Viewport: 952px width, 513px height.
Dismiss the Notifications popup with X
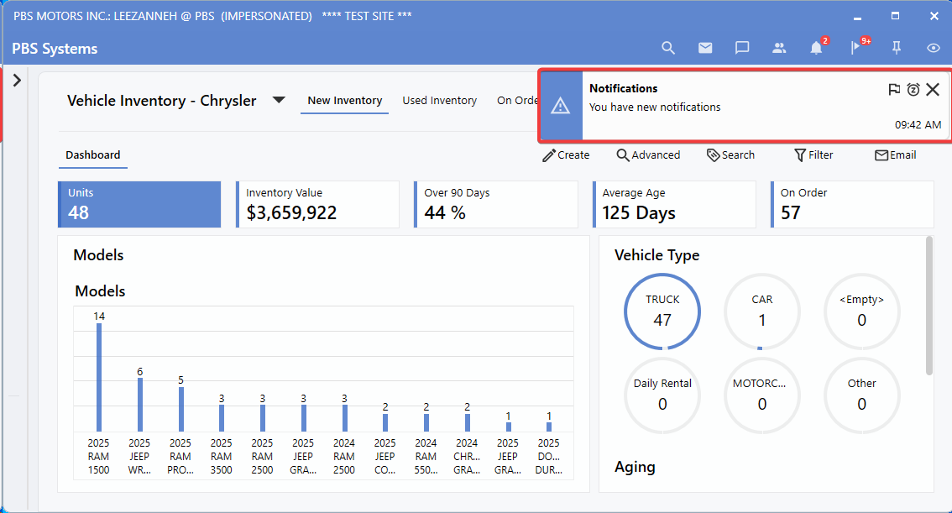click(932, 89)
